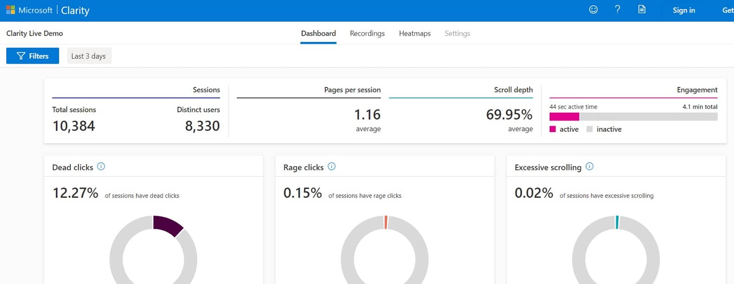
Task: Click 'of sessions have excessive scrolling' text
Action: point(606,196)
